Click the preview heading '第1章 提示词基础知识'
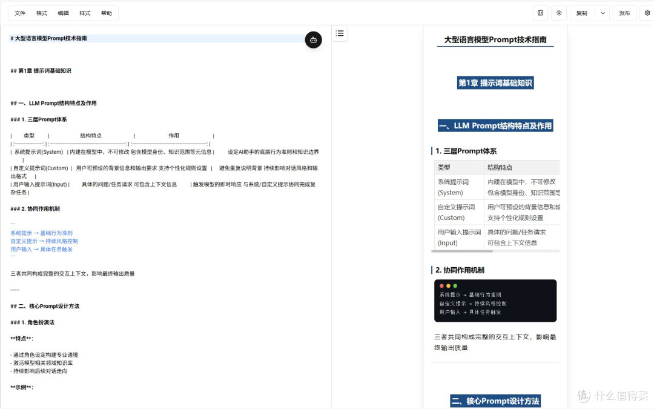Screen dimensions: 654x409 pyautogui.click(x=495, y=83)
